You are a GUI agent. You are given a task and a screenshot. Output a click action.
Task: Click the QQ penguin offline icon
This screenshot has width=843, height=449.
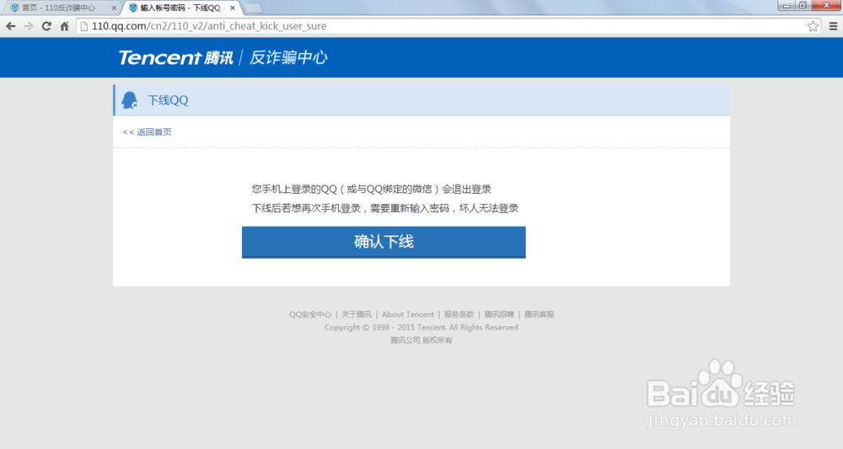pos(130,100)
